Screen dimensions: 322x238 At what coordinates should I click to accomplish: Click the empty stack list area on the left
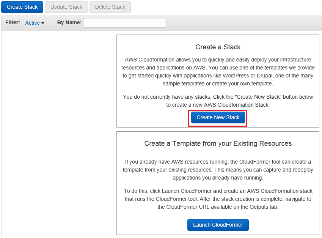pyautogui.click(x=59, y=134)
